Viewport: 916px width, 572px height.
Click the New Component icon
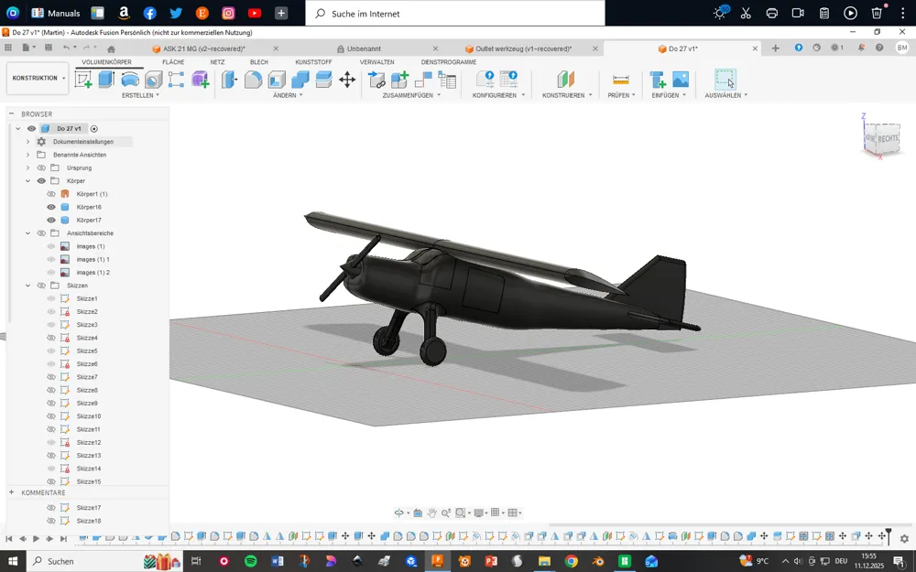click(x=399, y=80)
